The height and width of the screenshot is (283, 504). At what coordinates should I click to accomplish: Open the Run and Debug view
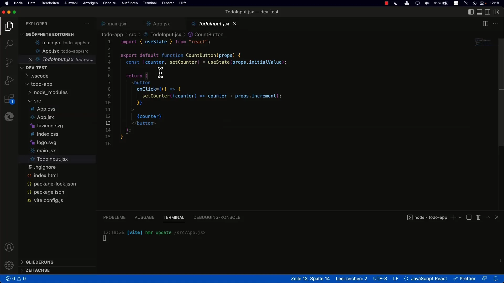tap(9, 80)
